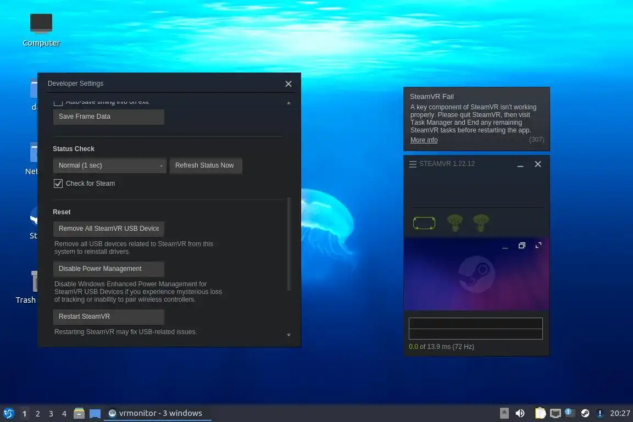Click the scroll down arrow in Developer Settings
The height and width of the screenshot is (422, 633).
pyautogui.click(x=288, y=335)
